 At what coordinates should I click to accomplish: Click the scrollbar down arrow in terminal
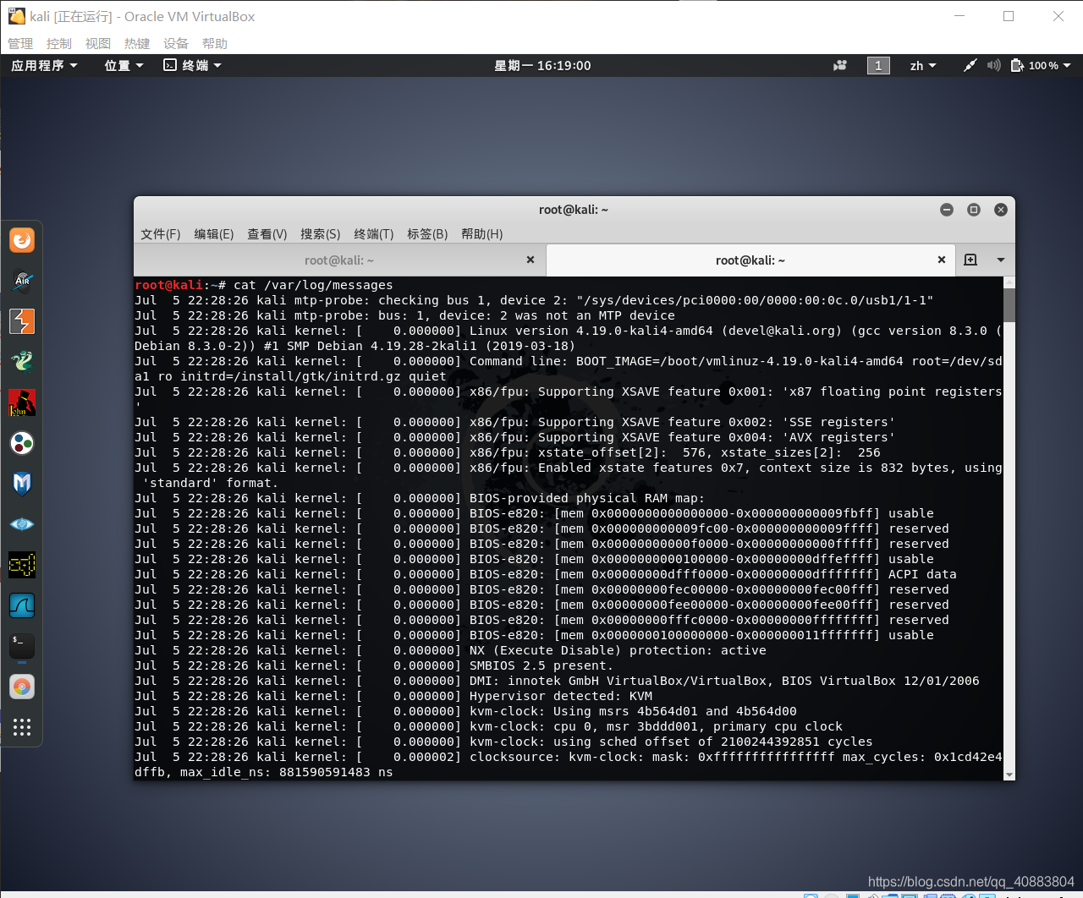[1009, 775]
